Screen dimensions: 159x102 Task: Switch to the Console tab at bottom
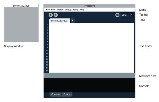(55, 94)
